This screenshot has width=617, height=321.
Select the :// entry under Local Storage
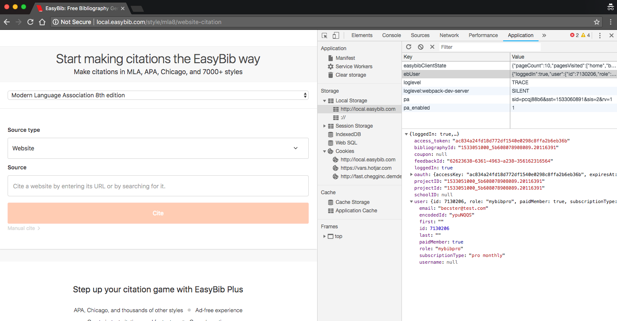pyautogui.click(x=343, y=118)
